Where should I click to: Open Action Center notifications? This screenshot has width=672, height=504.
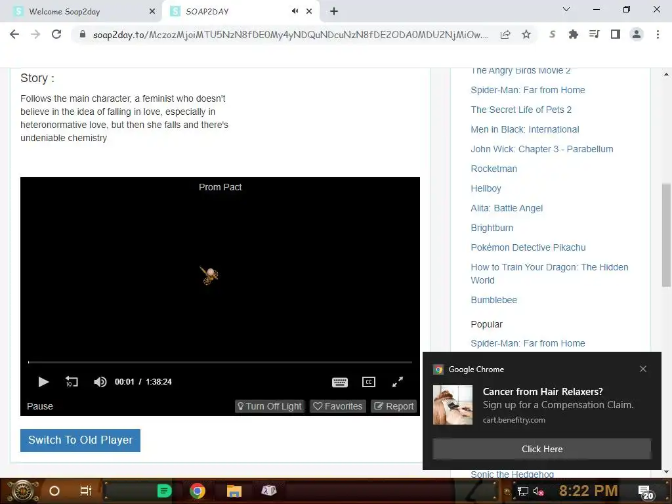coord(646,492)
